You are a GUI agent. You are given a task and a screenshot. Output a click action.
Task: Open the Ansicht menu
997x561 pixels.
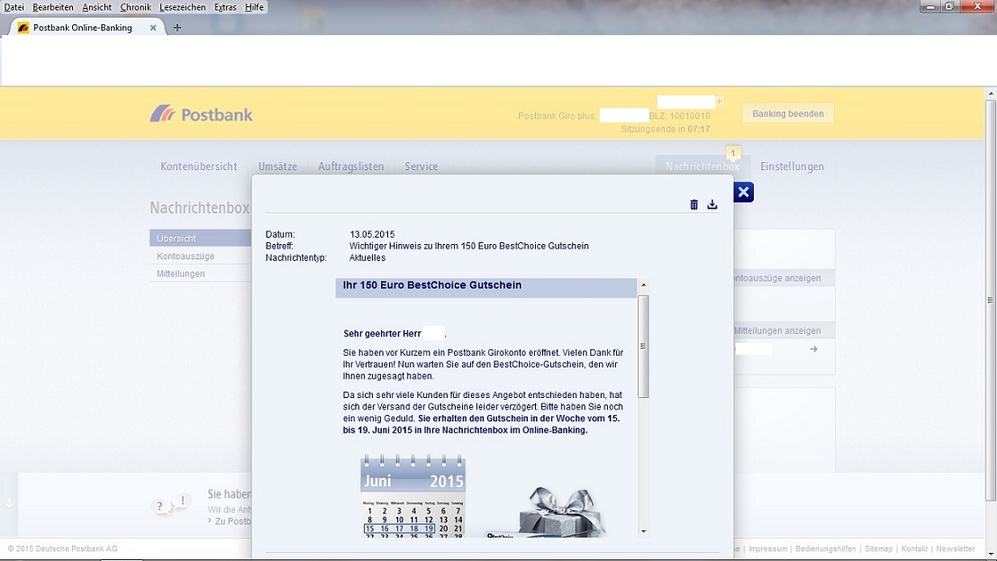click(x=96, y=7)
